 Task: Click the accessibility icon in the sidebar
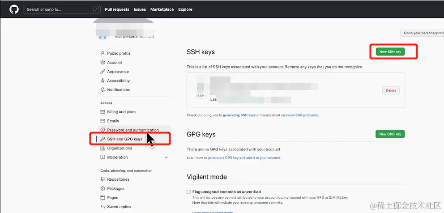tap(102, 81)
